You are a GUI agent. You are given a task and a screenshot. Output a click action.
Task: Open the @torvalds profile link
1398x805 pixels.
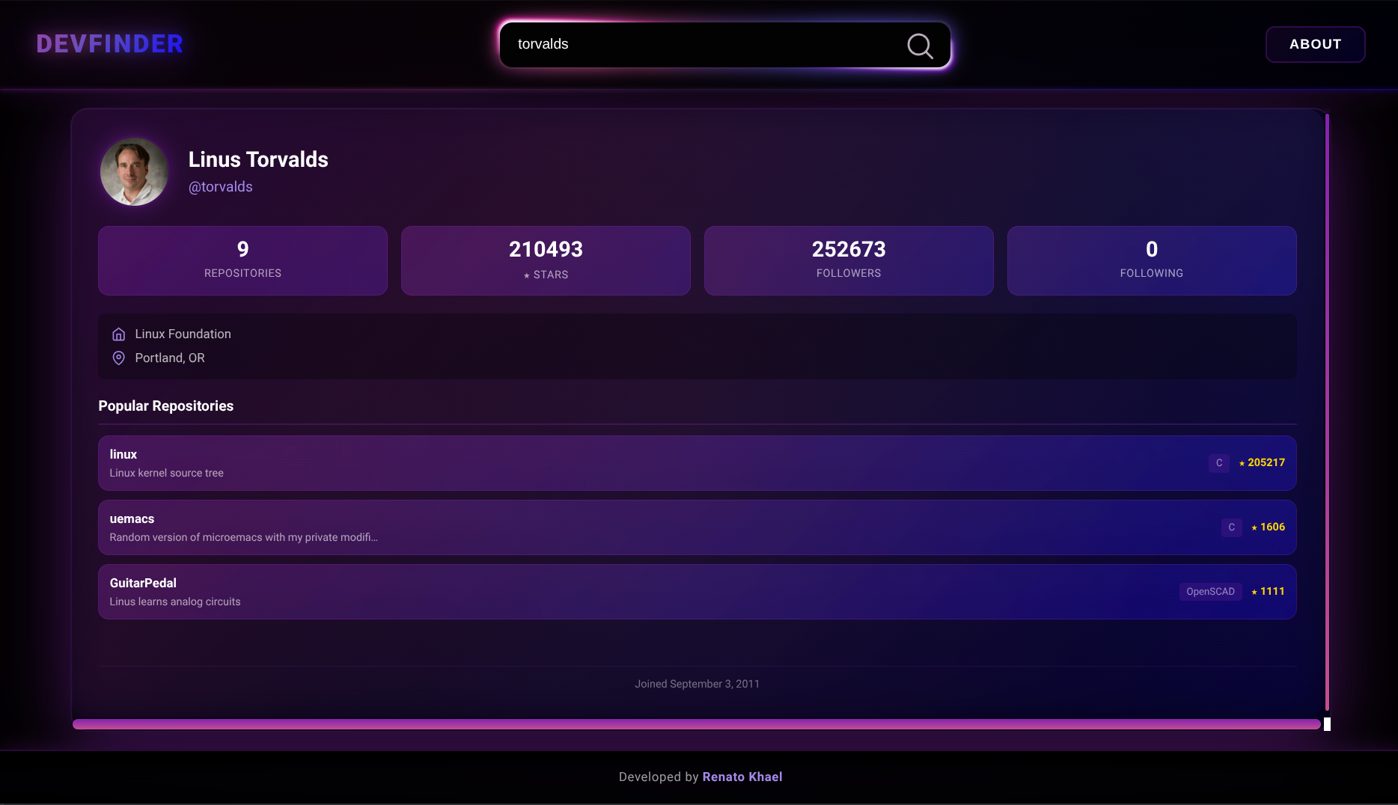(221, 187)
